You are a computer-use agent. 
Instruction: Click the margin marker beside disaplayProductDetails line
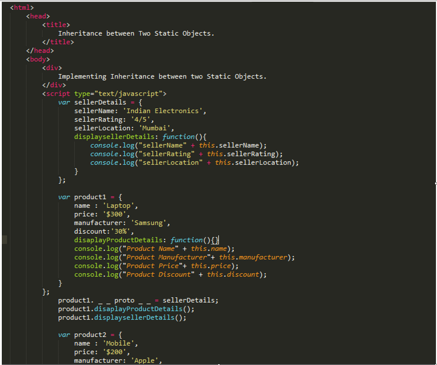(x=4, y=240)
